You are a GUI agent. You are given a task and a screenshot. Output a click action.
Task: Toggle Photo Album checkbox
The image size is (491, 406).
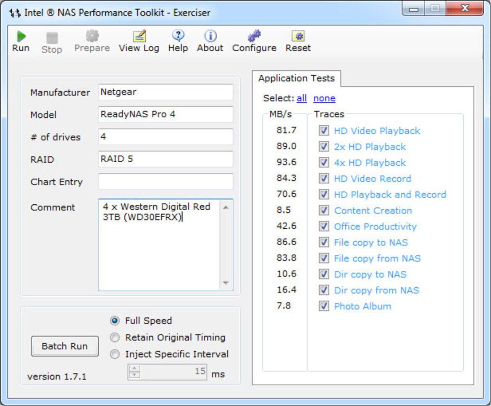(x=324, y=306)
